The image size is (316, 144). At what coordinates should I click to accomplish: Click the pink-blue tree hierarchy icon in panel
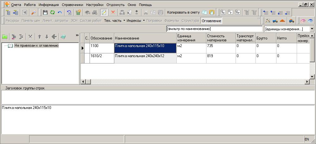pos(14,37)
